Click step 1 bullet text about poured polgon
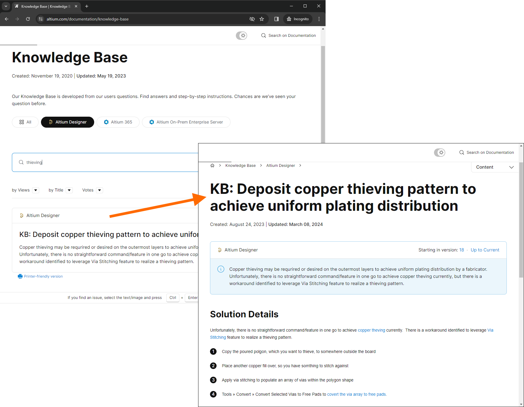The height and width of the screenshot is (407, 524). (x=299, y=351)
